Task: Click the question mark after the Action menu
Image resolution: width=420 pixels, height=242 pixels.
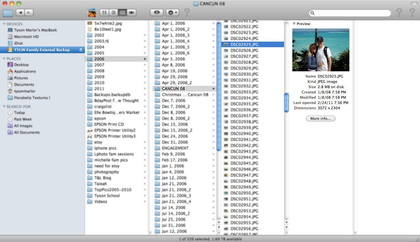Action: 187,13
